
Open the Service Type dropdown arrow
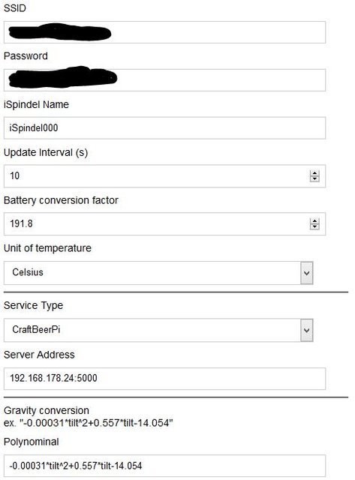(x=307, y=330)
